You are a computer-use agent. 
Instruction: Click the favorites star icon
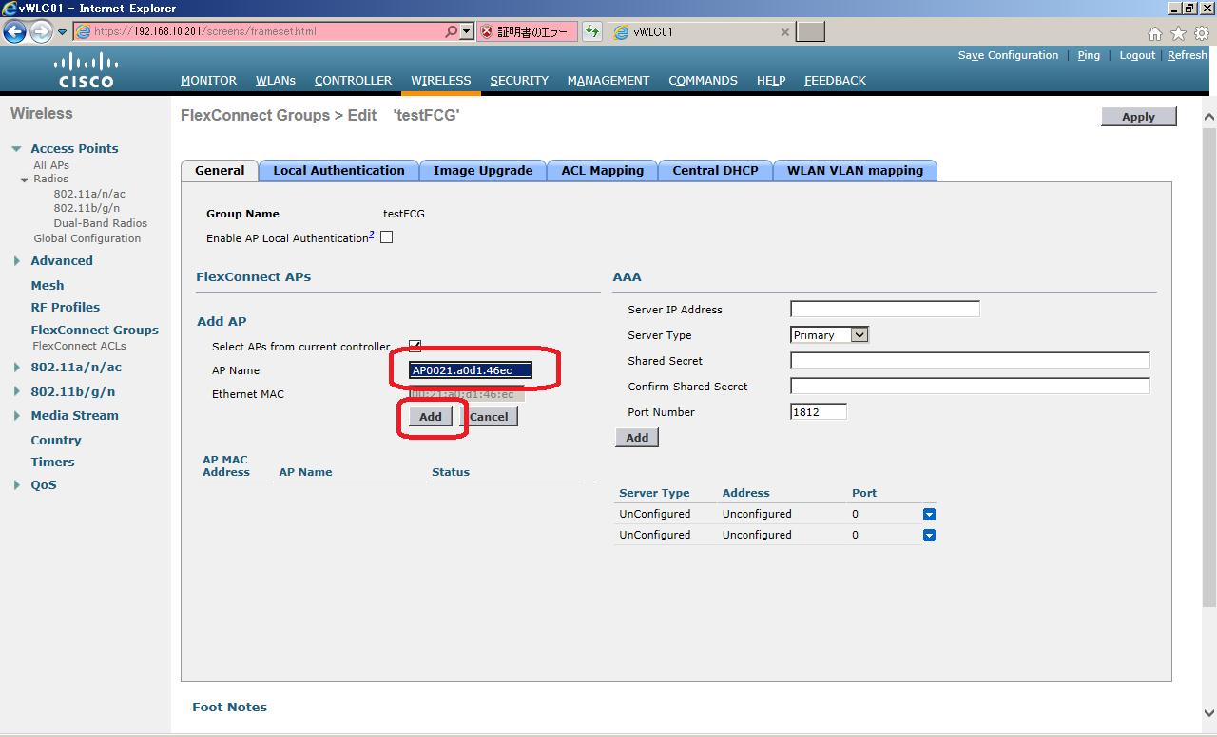(1178, 33)
